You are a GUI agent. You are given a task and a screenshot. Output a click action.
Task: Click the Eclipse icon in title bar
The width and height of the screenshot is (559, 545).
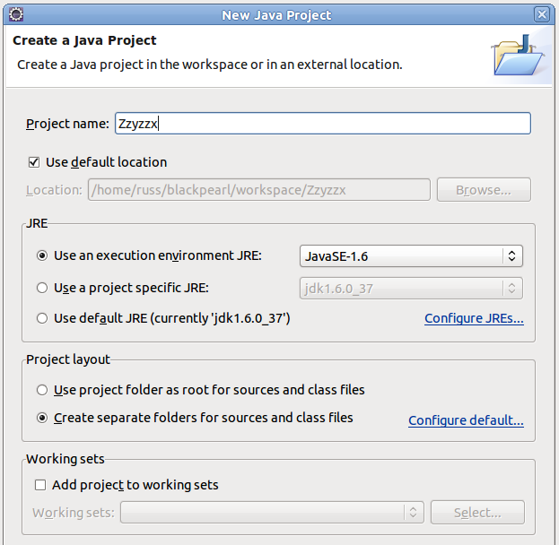point(16,14)
